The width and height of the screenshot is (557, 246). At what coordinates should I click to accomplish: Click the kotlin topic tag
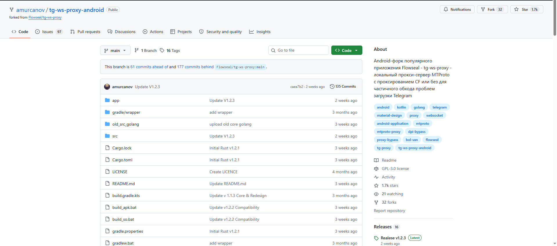[402, 107]
